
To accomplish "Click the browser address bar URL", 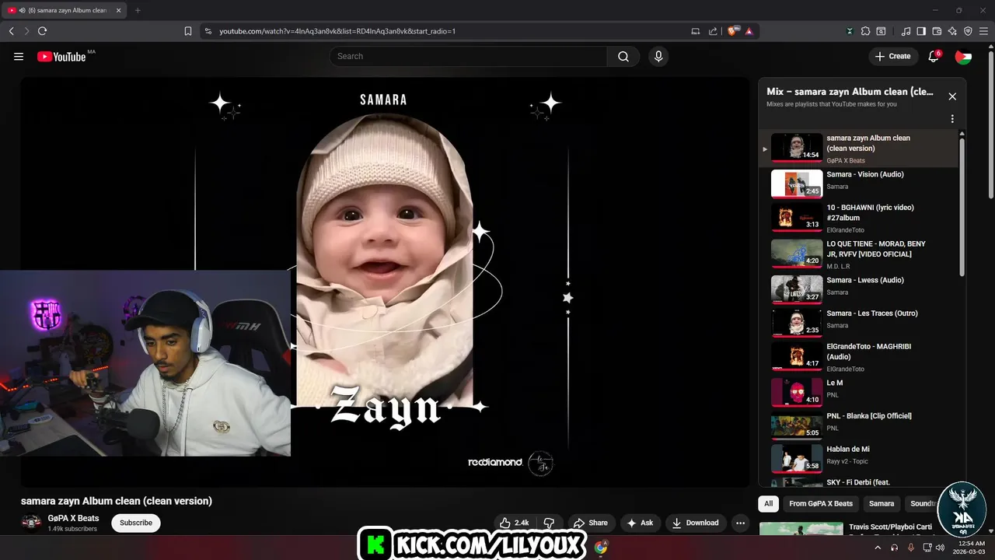I will (x=337, y=31).
